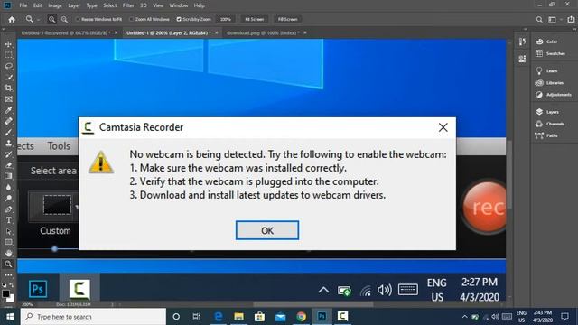Viewport: 578px width, 325px height.
Task: Select the Rectangular Marquee tool
Action: click(8, 55)
